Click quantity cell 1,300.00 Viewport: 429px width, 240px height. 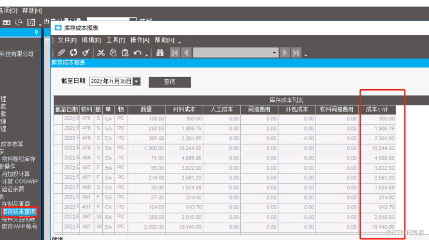point(146,148)
